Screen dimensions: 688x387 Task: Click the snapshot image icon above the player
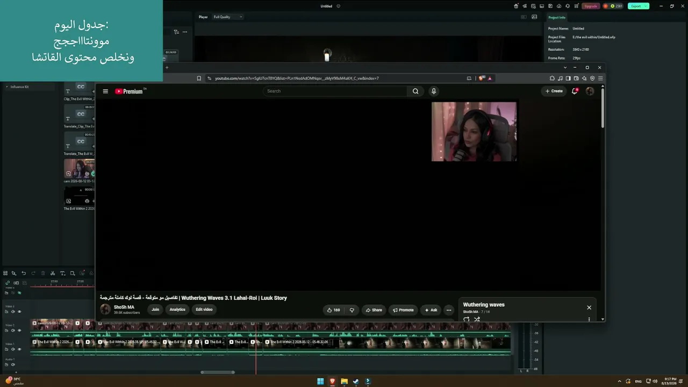point(534,17)
